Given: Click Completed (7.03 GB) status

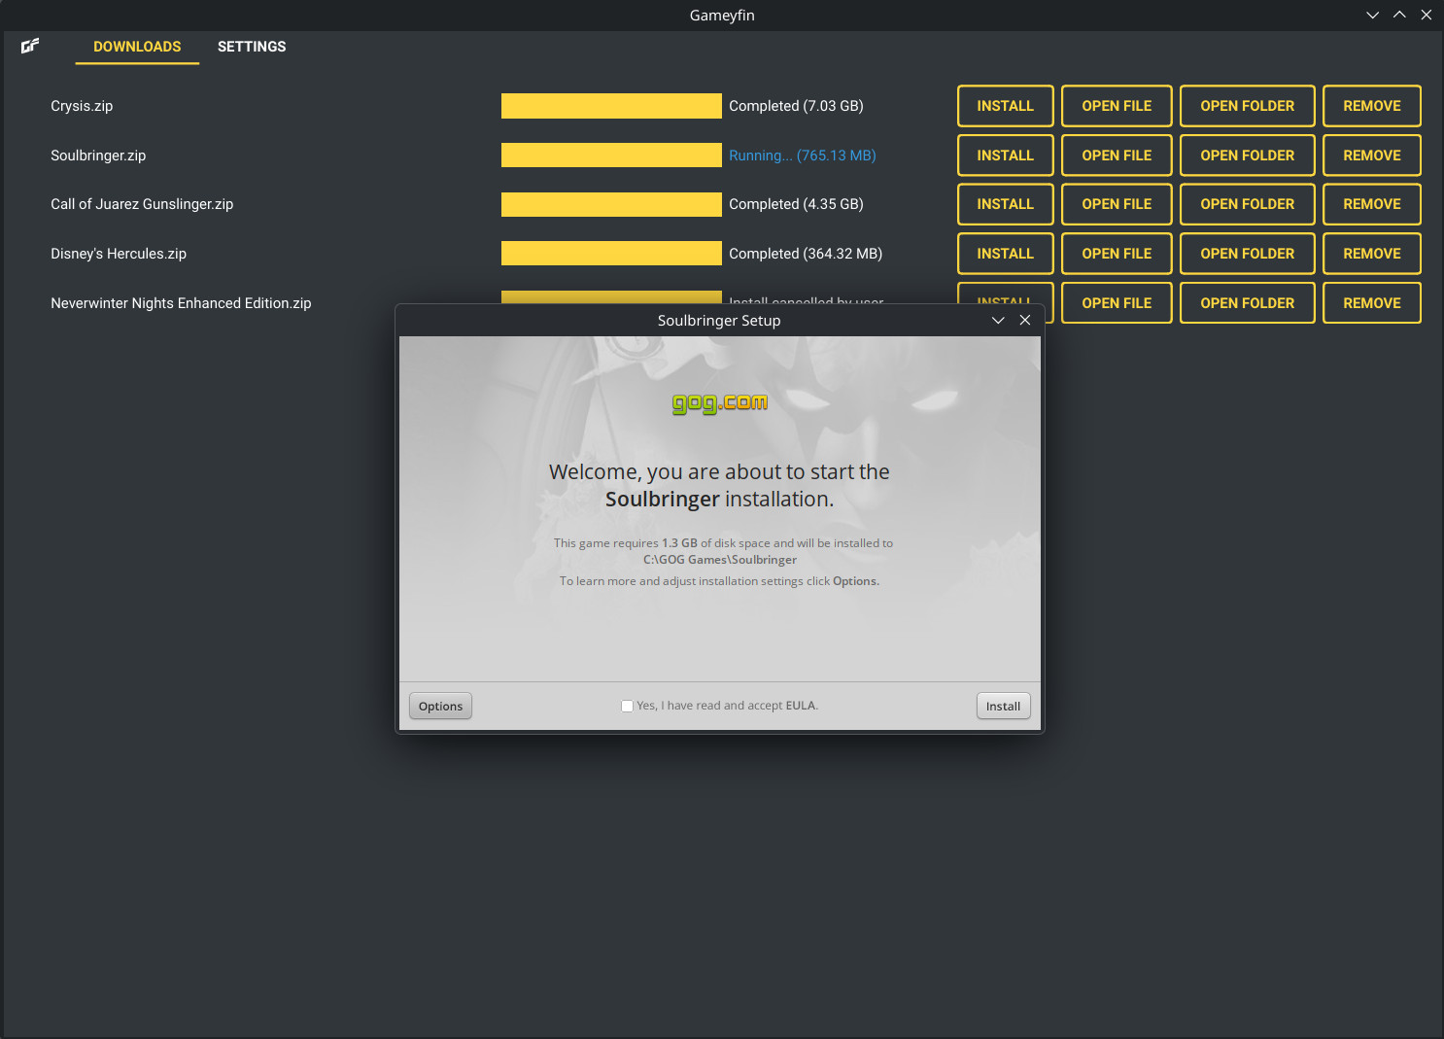Looking at the screenshot, I should click(x=796, y=106).
